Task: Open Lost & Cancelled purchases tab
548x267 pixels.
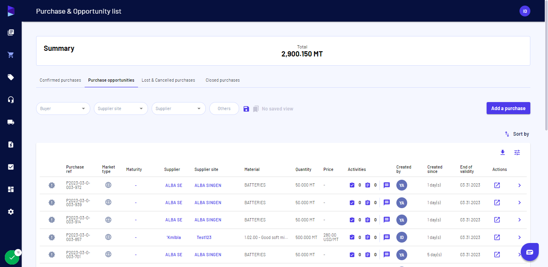Action: coord(168,80)
